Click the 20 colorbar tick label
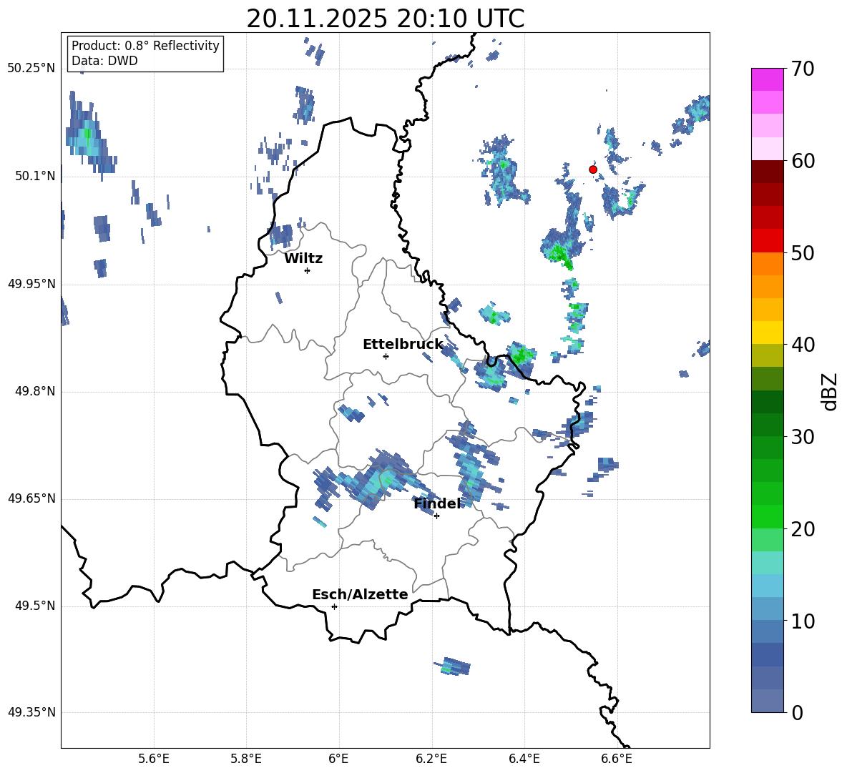This screenshot has height=773, width=847. click(803, 529)
